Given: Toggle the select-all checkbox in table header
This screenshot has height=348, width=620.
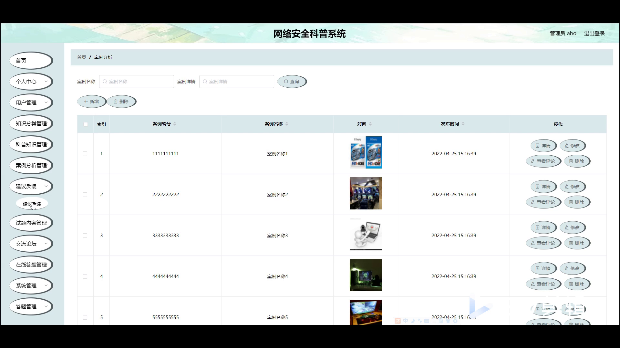Looking at the screenshot, I should coord(86,124).
